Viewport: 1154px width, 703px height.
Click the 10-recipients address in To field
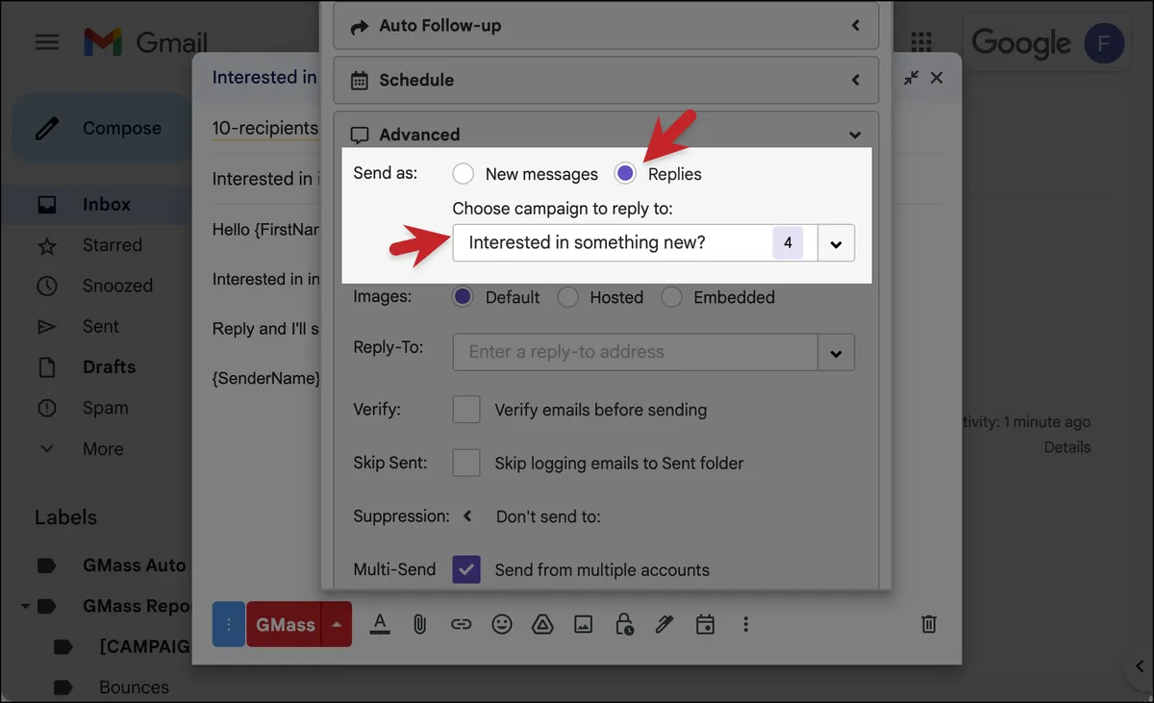264,128
